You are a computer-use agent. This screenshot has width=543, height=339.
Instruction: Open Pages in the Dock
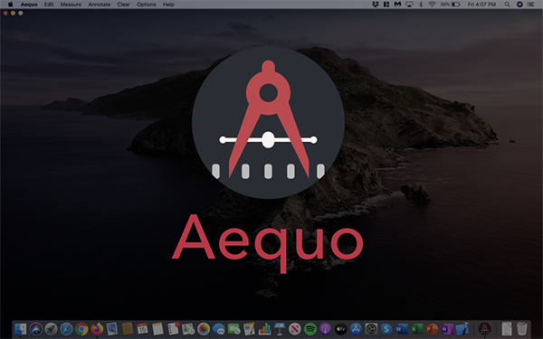pos(250,329)
